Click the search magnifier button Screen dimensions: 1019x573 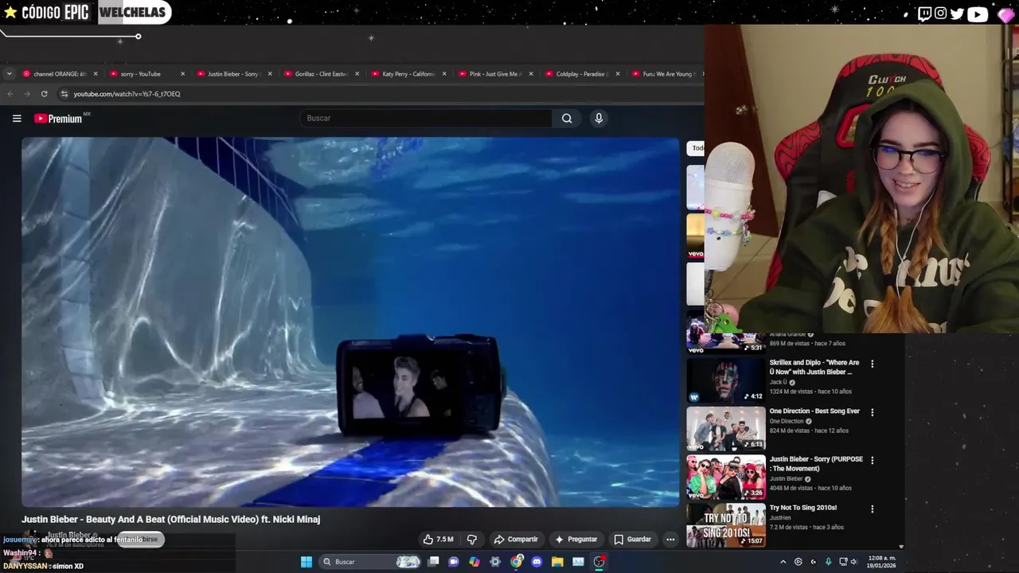[x=567, y=119]
